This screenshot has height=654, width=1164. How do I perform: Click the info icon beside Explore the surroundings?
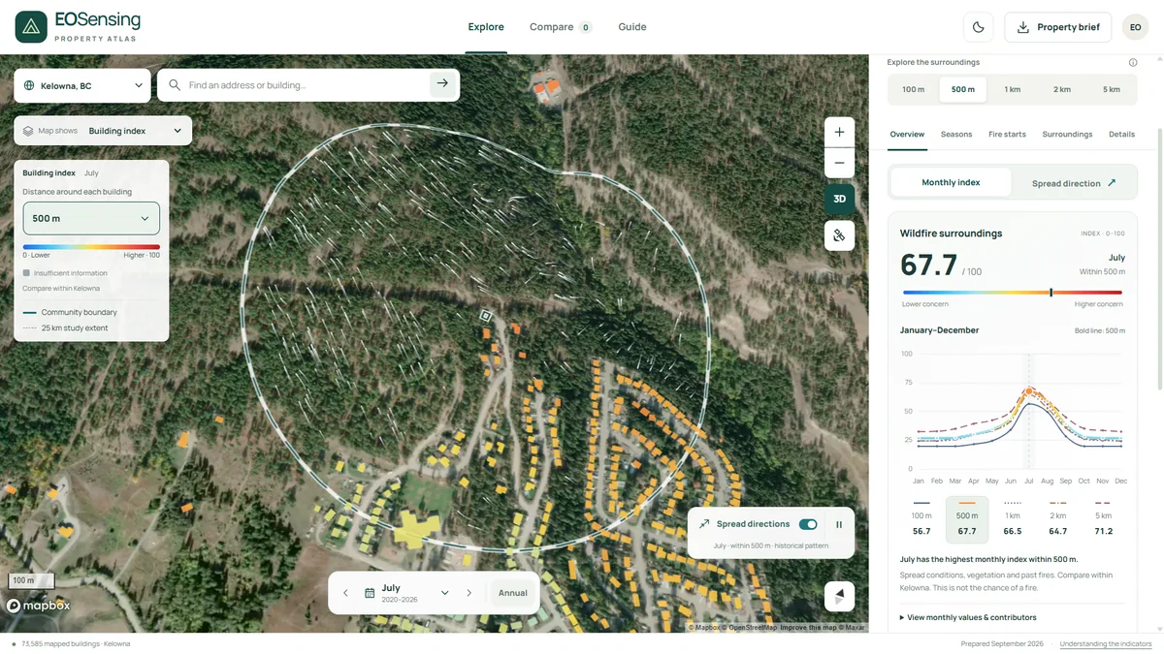(1133, 62)
